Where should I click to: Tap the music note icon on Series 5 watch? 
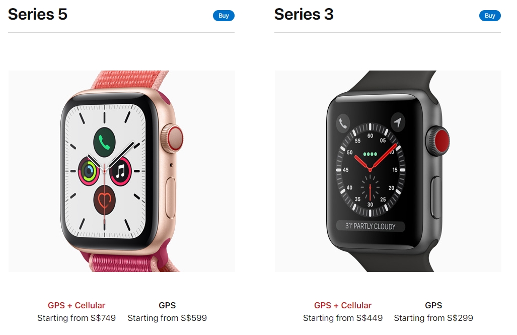point(120,171)
